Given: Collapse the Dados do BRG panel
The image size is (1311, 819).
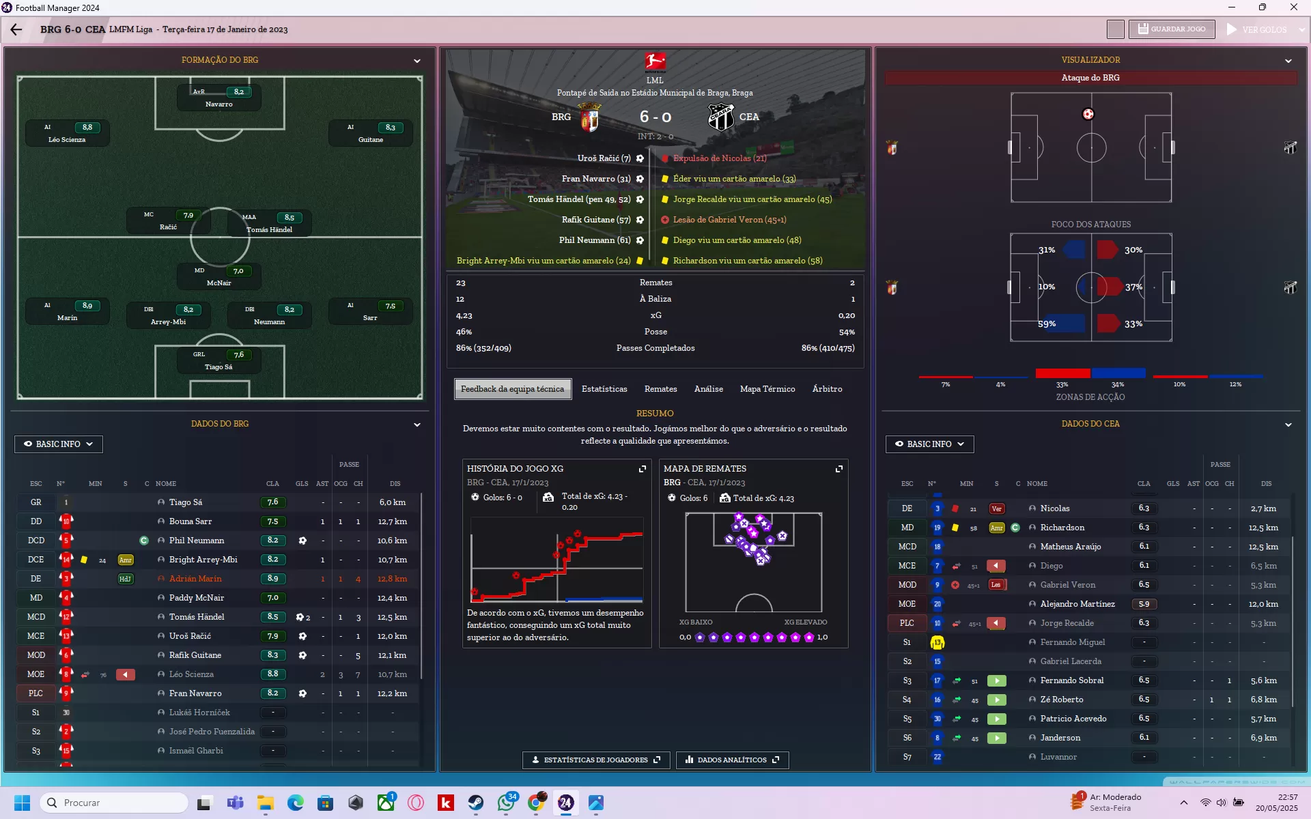Looking at the screenshot, I should pyautogui.click(x=417, y=425).
